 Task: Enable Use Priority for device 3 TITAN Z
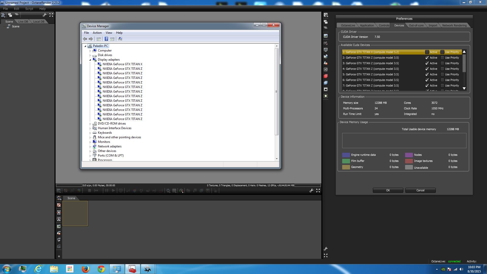tap(442, 63)
